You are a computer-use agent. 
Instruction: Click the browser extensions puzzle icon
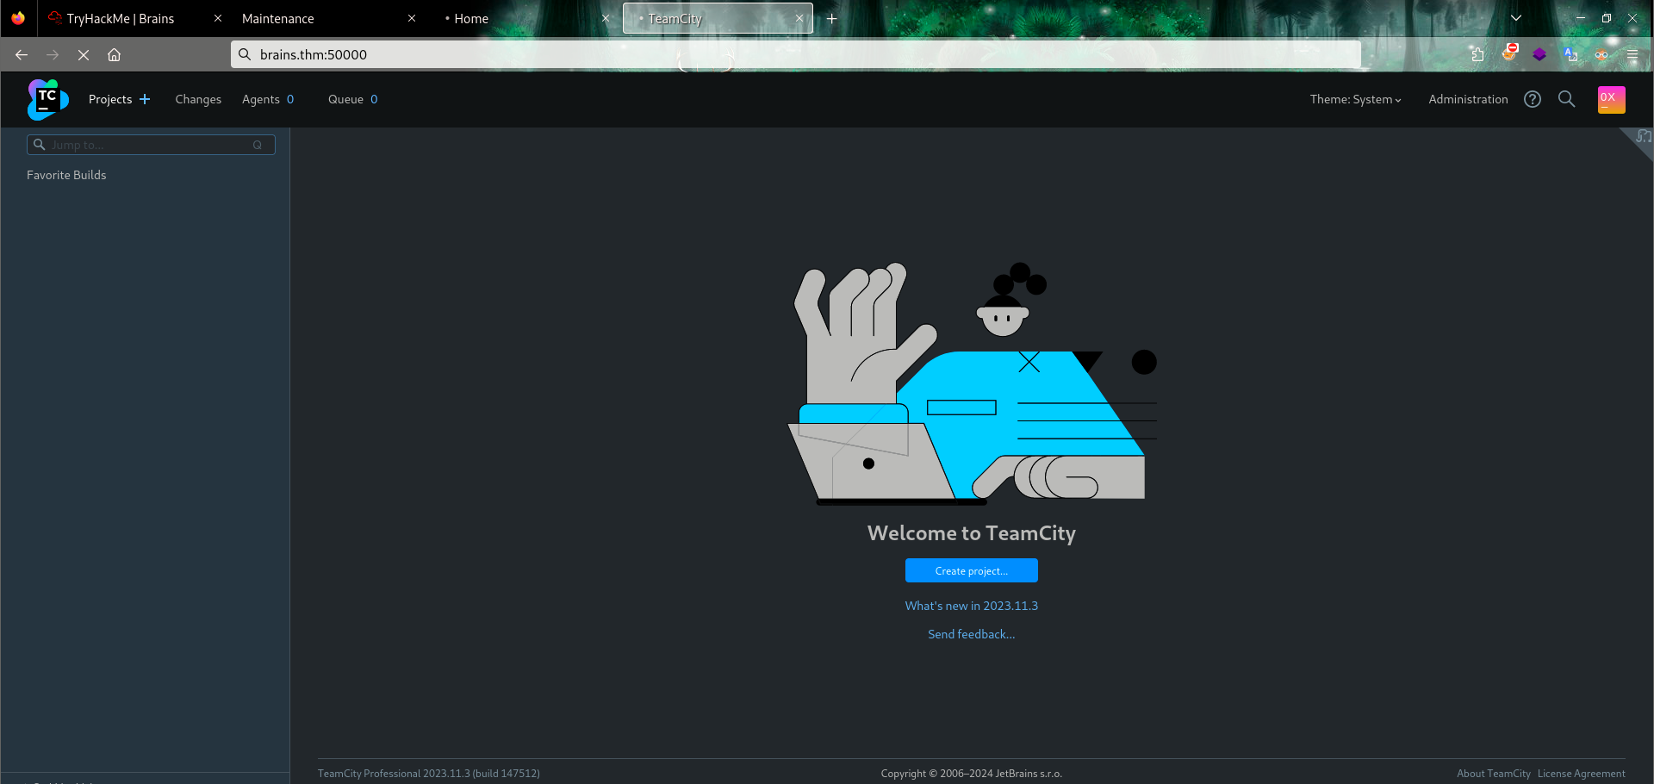pos(1477,54)
